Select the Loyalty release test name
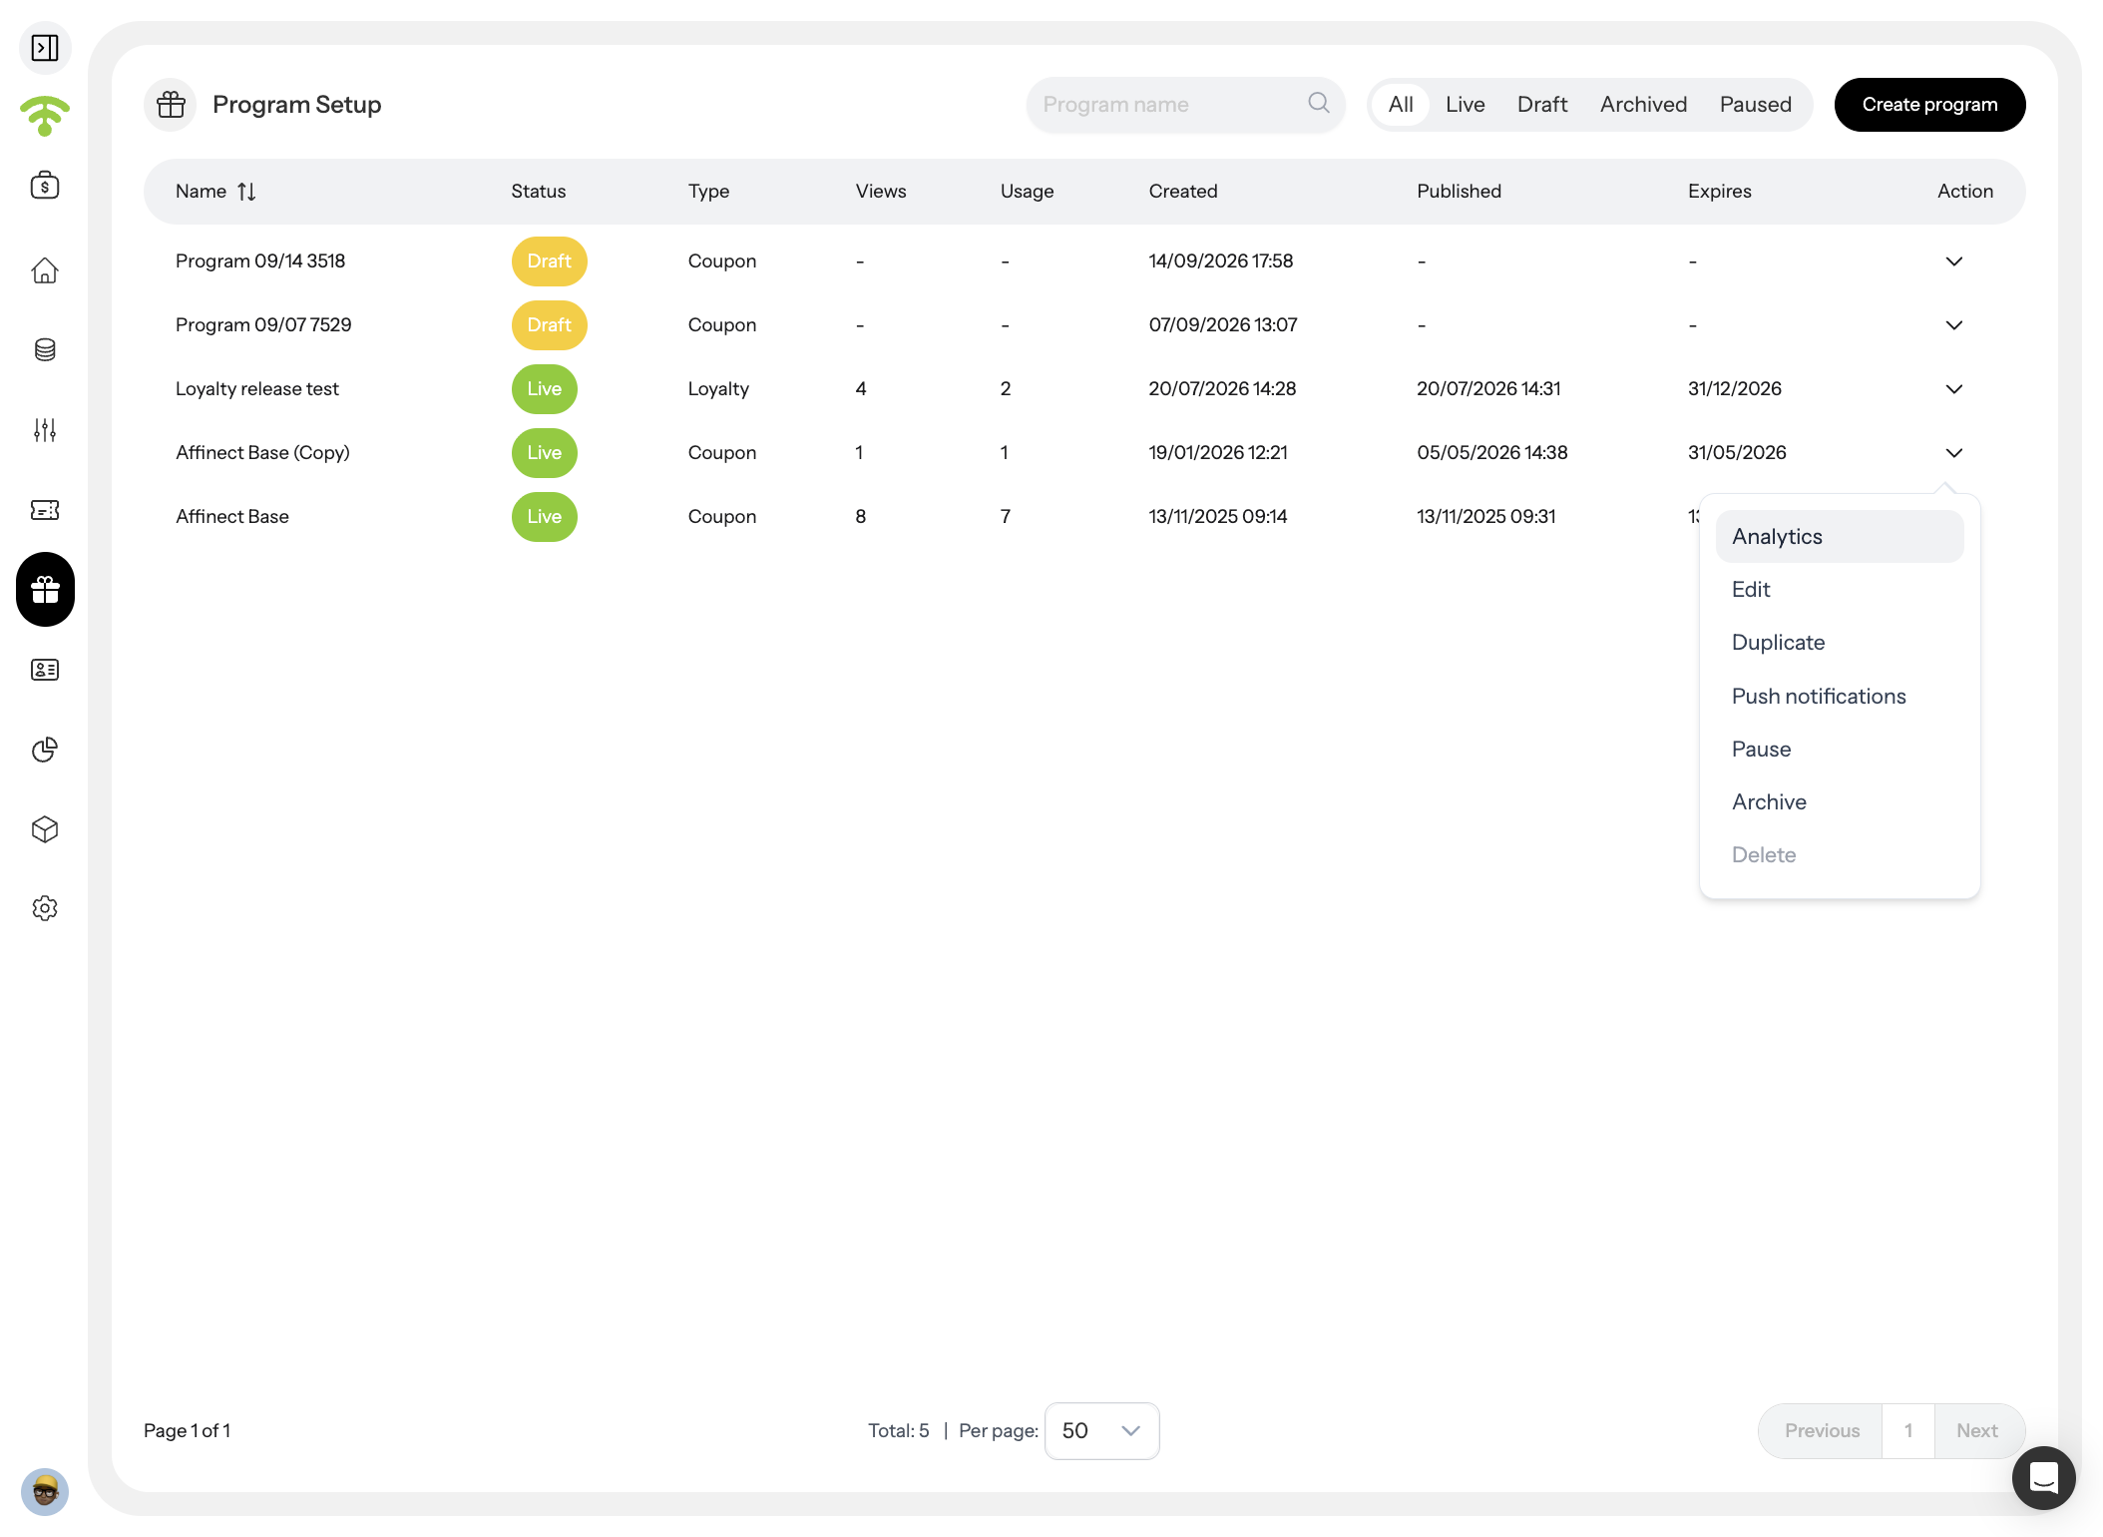 click(257, 389)
